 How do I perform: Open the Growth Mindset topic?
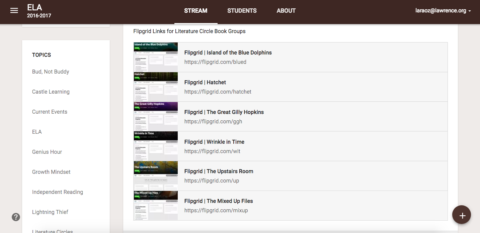pyautogui.click(x=51, y=172)
